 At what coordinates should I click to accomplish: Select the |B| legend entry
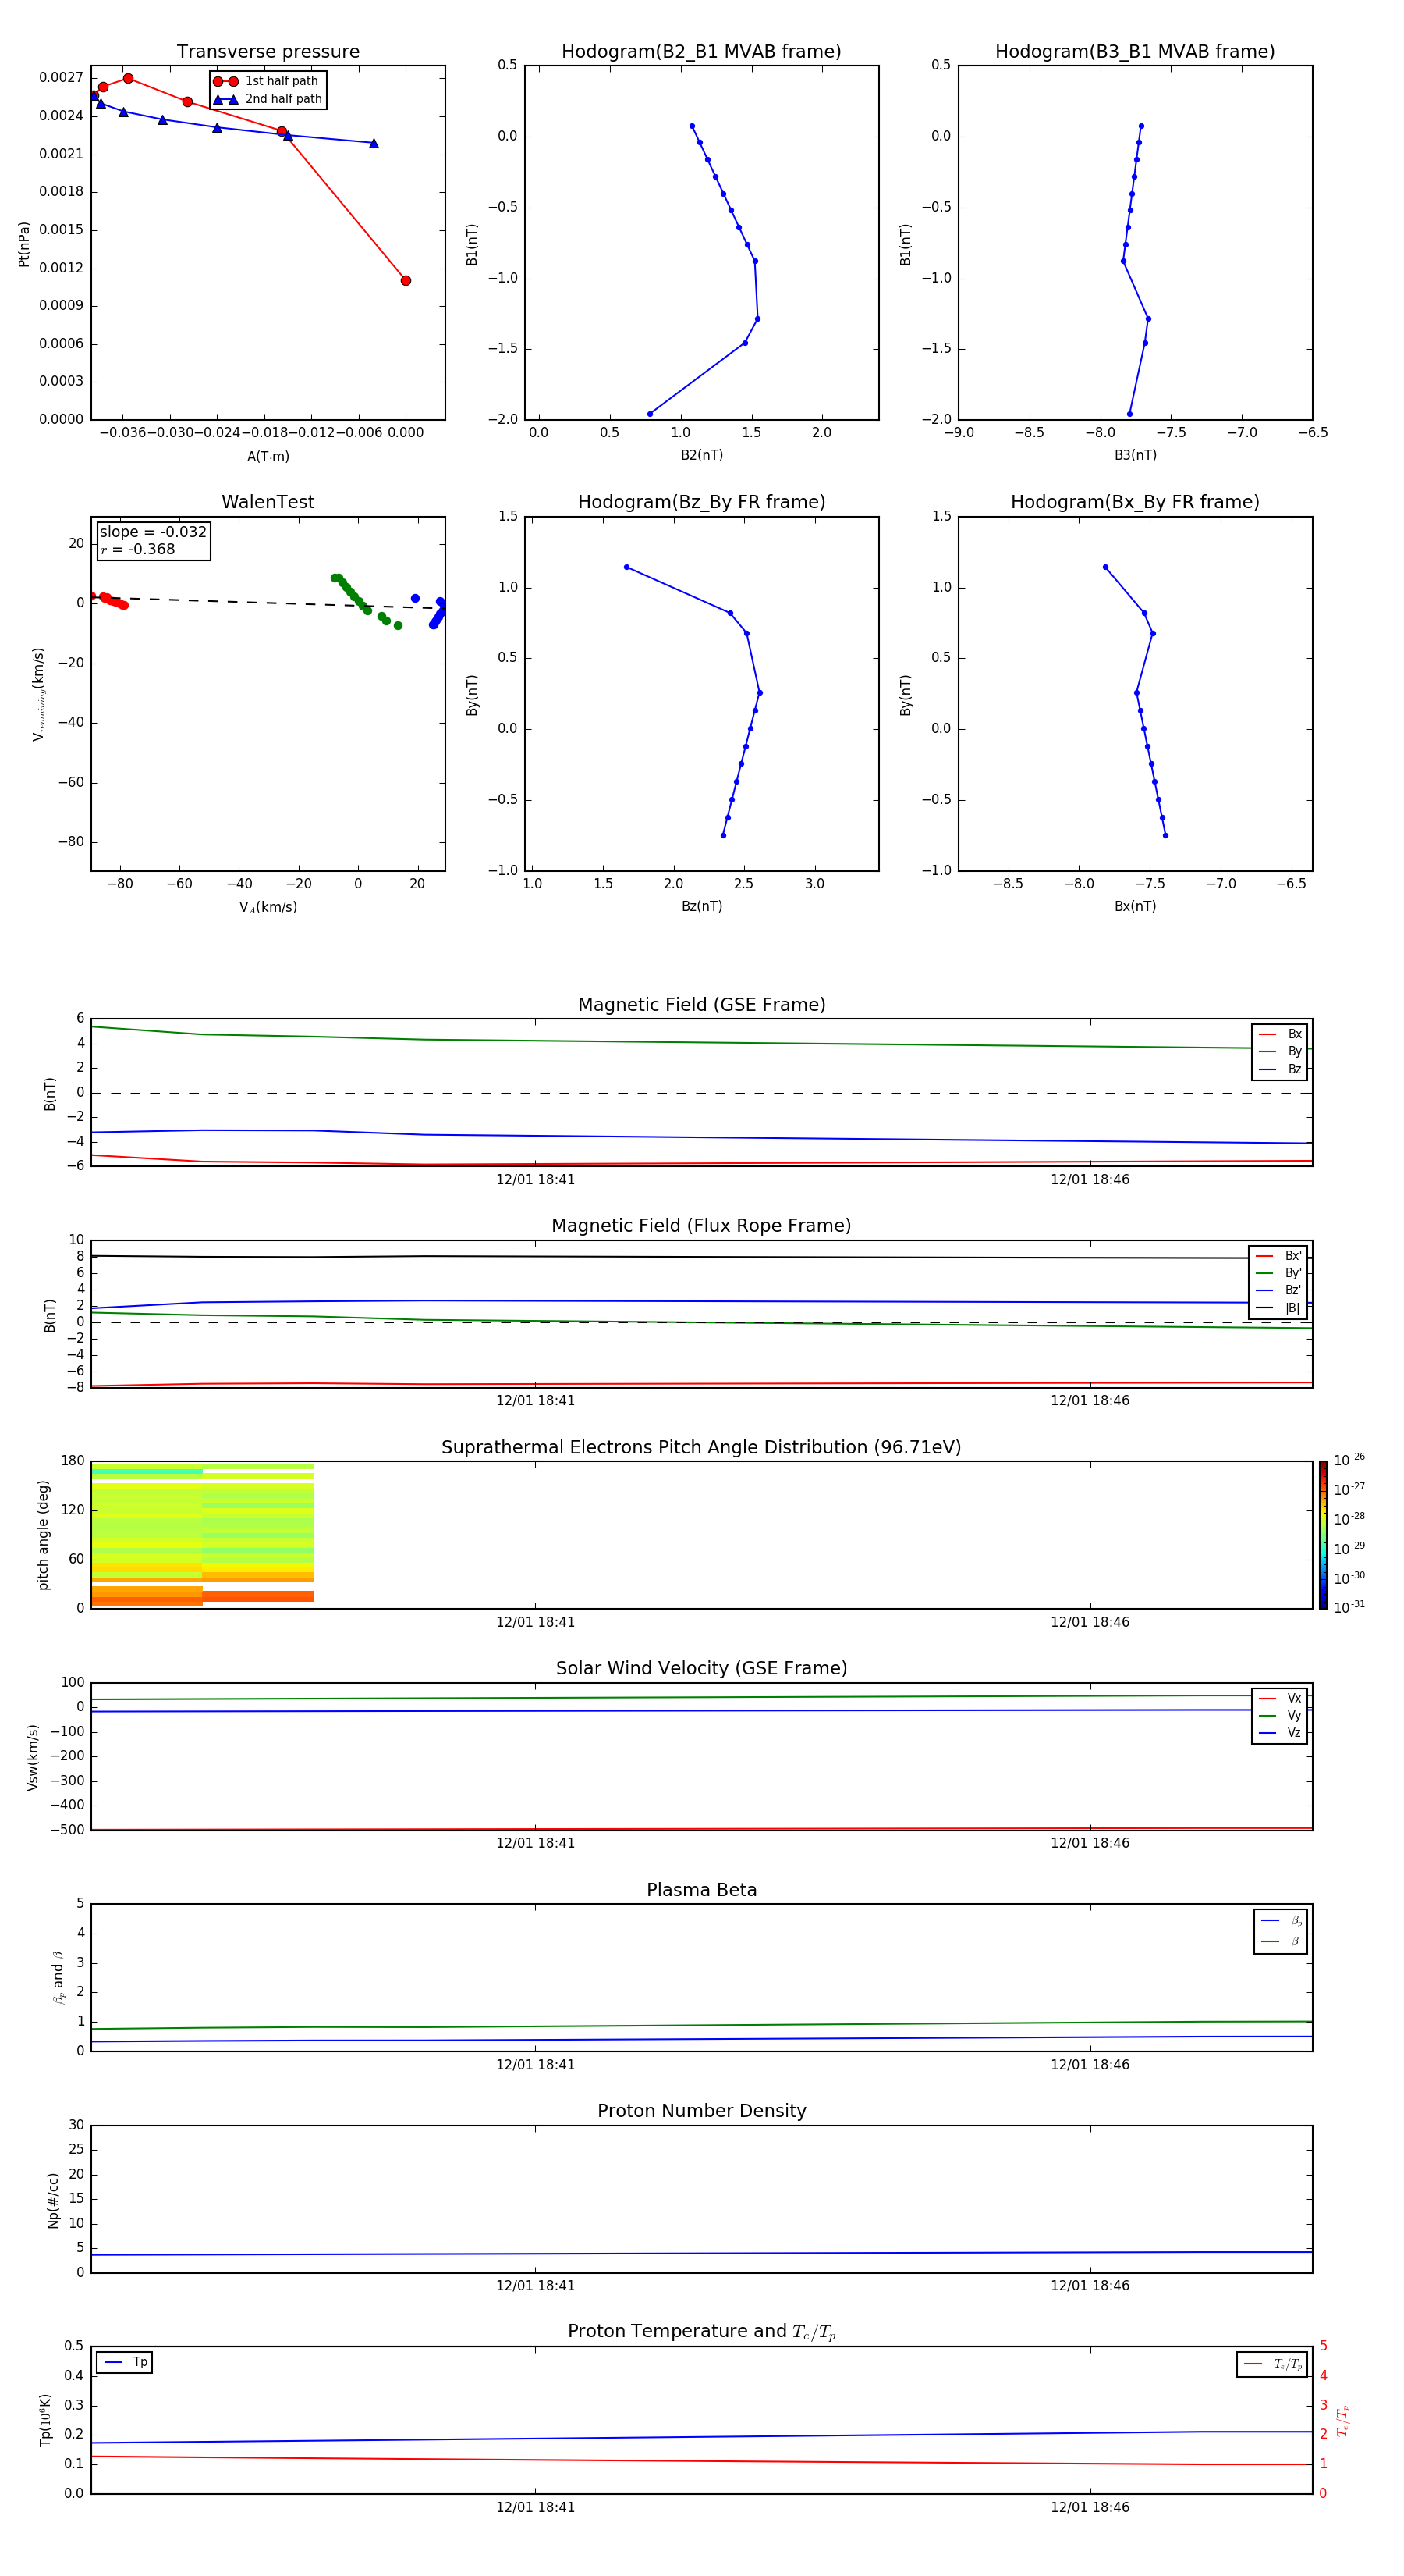click(x=1278, y=1308)
